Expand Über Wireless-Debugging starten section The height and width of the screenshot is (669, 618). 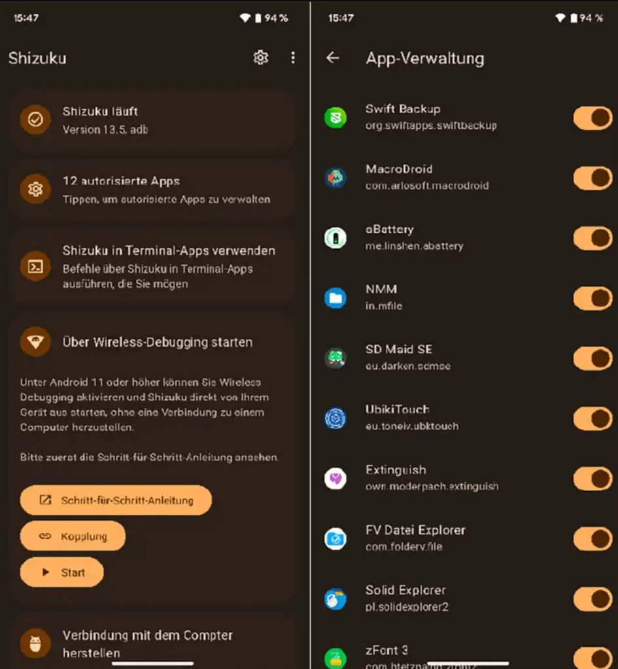(154, 342)
